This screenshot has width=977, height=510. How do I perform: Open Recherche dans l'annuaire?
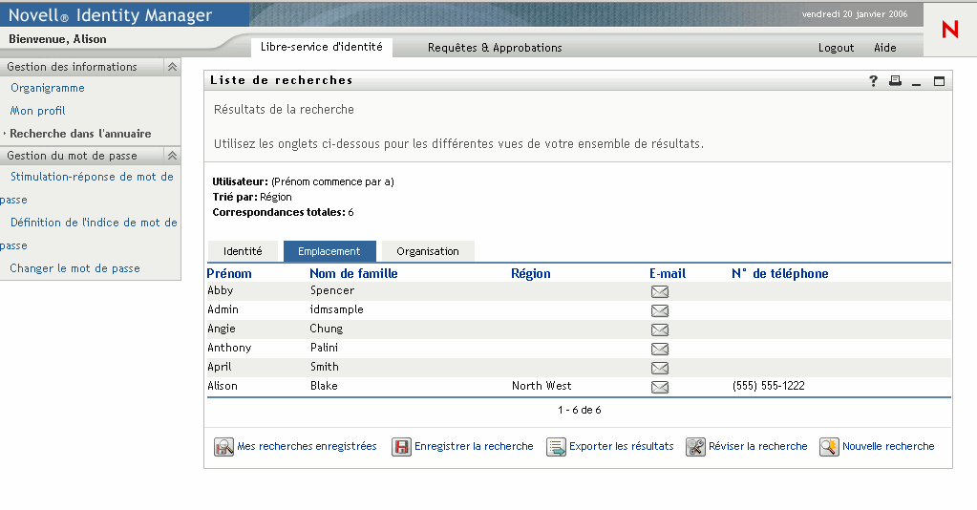[x=80, y=134]
